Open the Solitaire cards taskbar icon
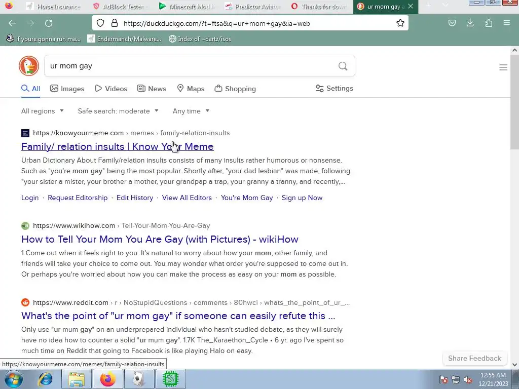Viewport: 519px width, 389px height. pos(139,379)
